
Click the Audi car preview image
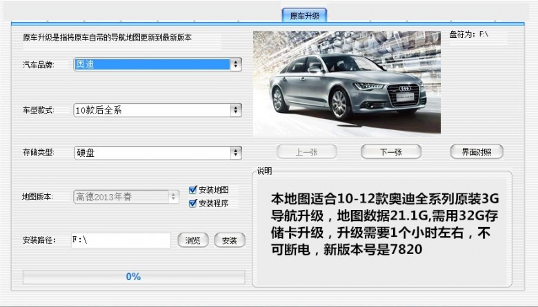point(346,83)
